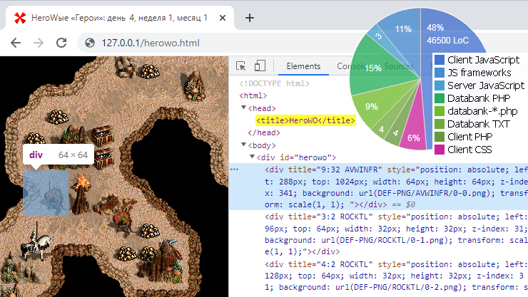Click the Client PHP legend swatch

440,137
